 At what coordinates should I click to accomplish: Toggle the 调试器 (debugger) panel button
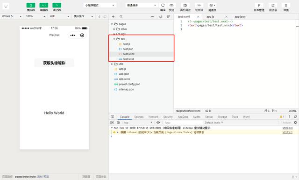[57, 5]
